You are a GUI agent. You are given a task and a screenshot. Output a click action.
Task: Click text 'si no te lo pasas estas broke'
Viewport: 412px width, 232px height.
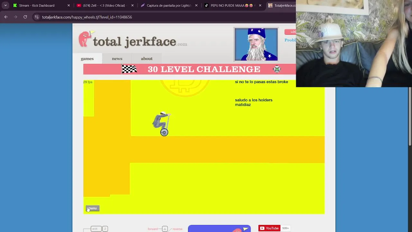coord(261,82)
